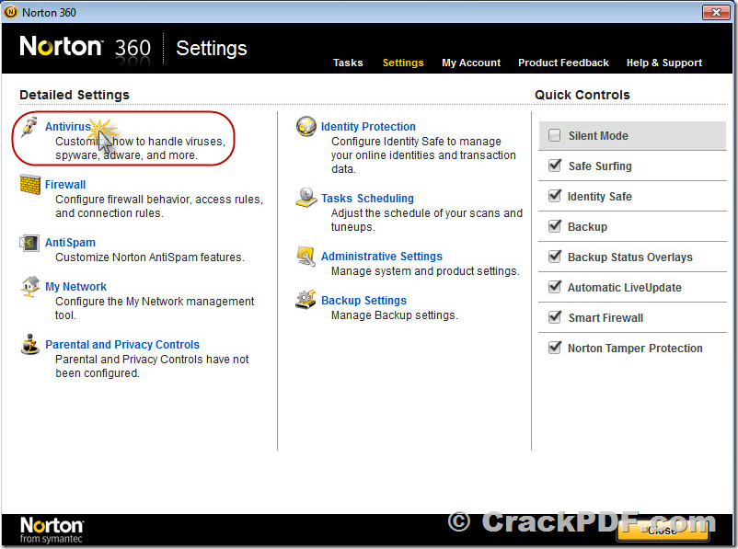Viewport: 738px width, 549px height.
Task: Open the AntiSpam settings link
Action: [x=70, y=242]
